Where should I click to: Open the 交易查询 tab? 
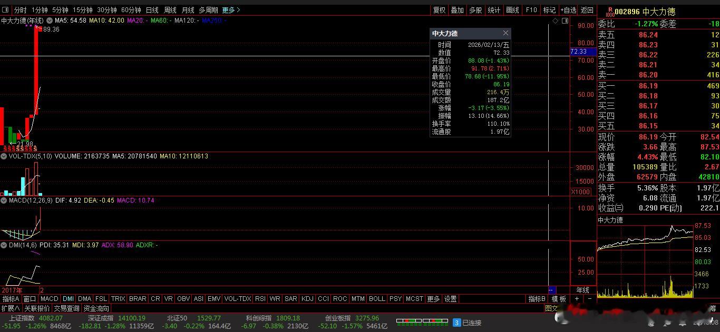click(66, 308)
